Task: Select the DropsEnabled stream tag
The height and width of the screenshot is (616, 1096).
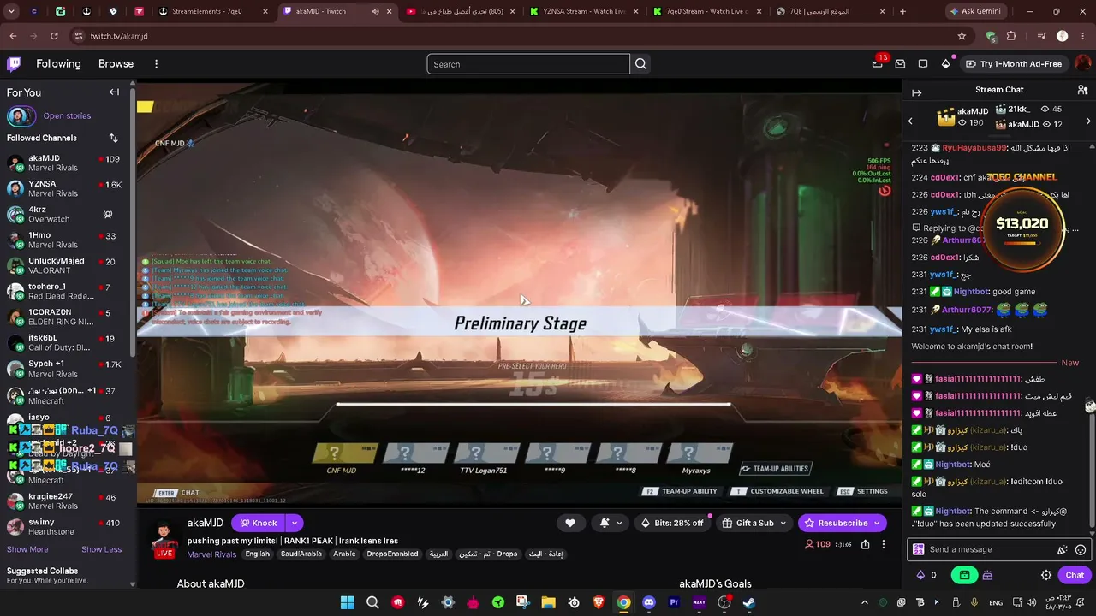Action: coord(393,554)
